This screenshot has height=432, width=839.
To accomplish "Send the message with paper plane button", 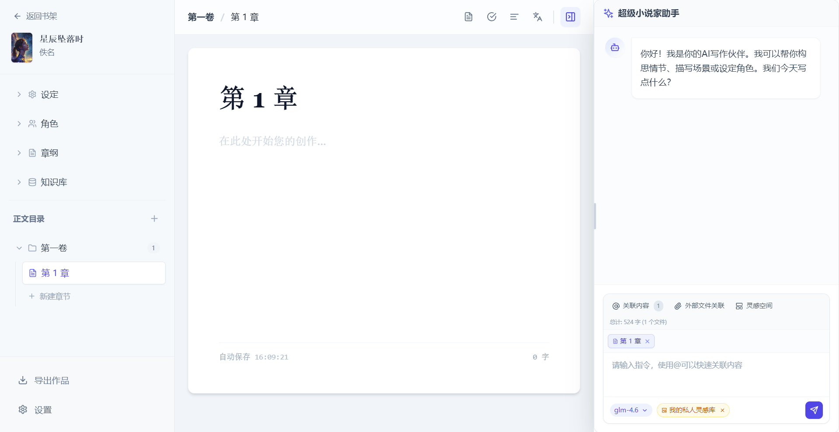I will (x=814, y=410).
